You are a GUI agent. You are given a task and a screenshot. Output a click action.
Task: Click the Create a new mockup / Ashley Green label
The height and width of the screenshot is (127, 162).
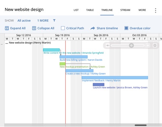tap(86, 74)
